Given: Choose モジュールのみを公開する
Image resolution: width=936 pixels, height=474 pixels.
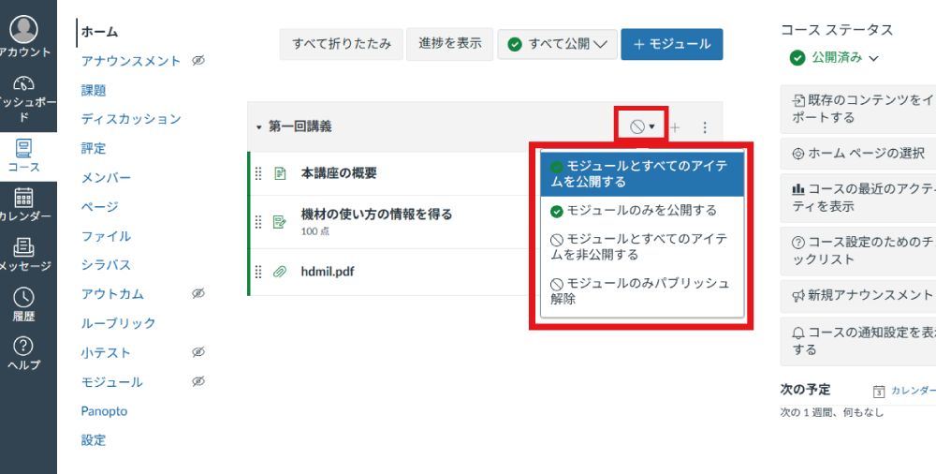Looking at the screenshot, I should [x=642, y=211].
